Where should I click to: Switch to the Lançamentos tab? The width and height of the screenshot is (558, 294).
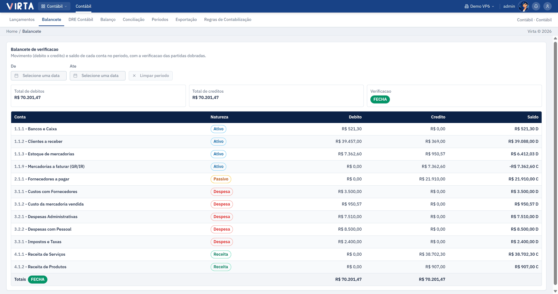pyautogui.click(x=22, y=20)
